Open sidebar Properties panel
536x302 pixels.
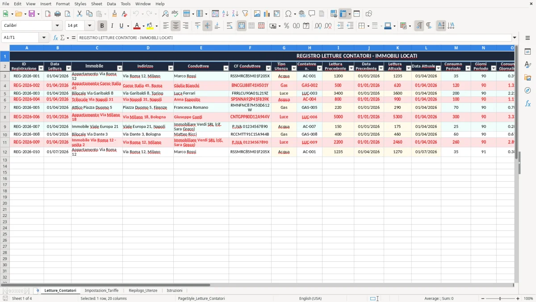pos(528,52)
